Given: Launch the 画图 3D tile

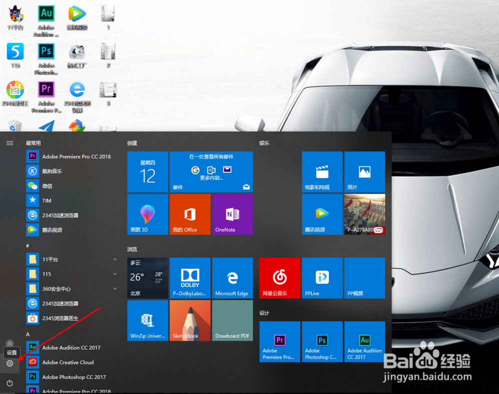Looking at the screenshot, I should (x=148, y=214).
